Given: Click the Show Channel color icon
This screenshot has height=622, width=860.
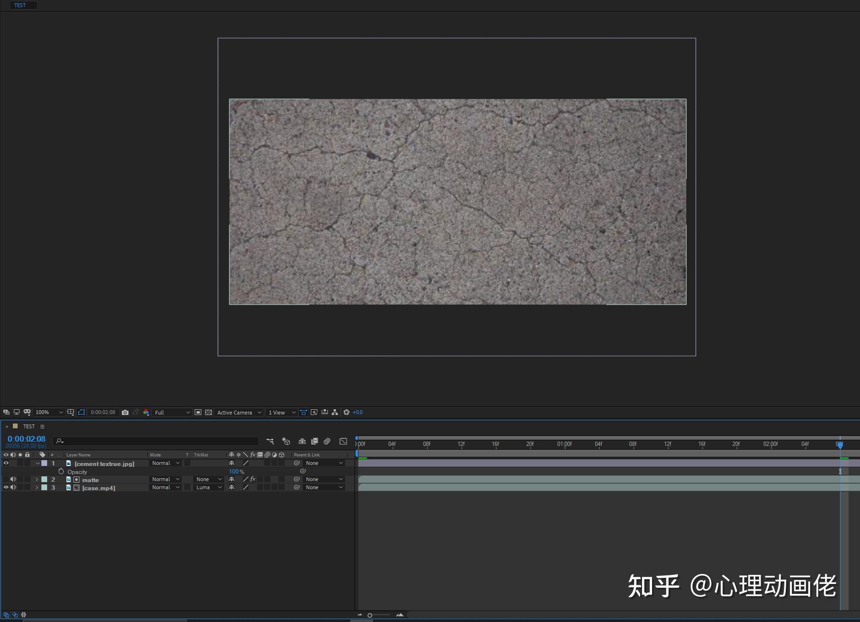Looking at the screenshot, I should (x=146, y=413).
